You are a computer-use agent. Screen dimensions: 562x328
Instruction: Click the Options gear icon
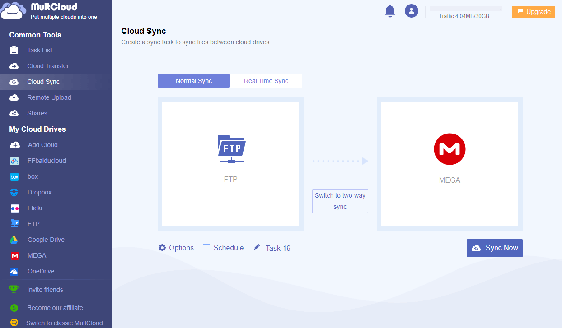tap(162, 248)
